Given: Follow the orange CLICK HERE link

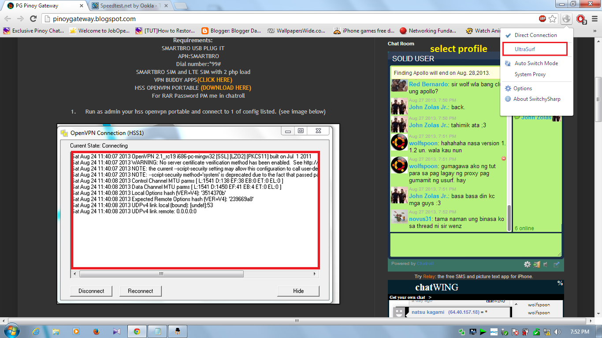Looking at the screenshot, I should pos(215,80).
